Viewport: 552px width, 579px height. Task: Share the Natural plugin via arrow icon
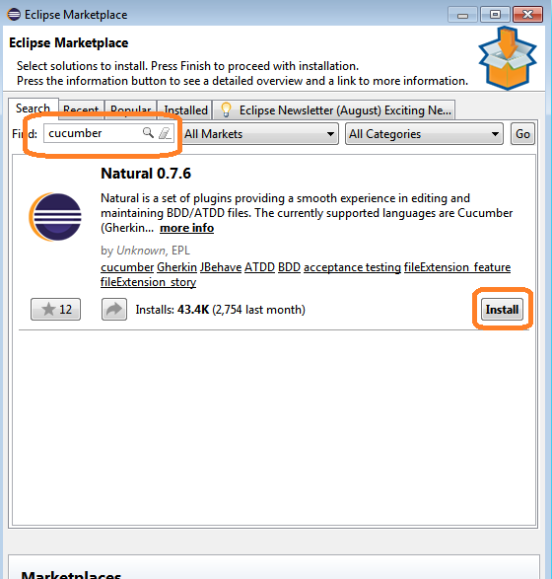pyautogui.click(x=114, y=309)
